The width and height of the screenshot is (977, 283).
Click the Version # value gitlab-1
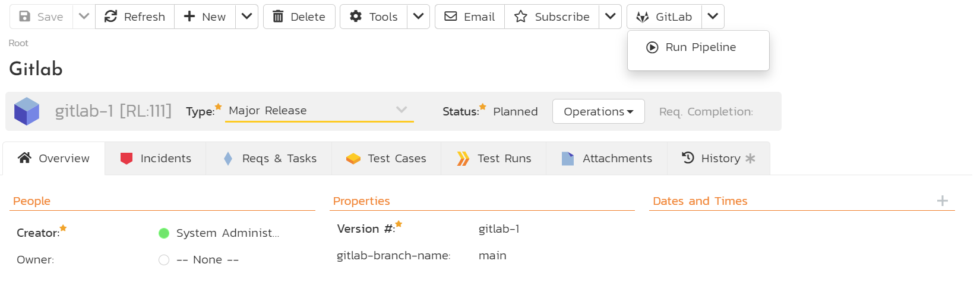click(x=499, y=229)
